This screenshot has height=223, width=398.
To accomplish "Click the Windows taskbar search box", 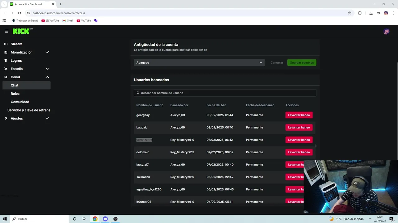I will pyautogui.click(x=39, y=219).
